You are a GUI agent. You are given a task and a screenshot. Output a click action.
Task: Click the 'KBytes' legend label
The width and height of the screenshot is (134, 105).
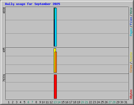(x=131, y=94)
